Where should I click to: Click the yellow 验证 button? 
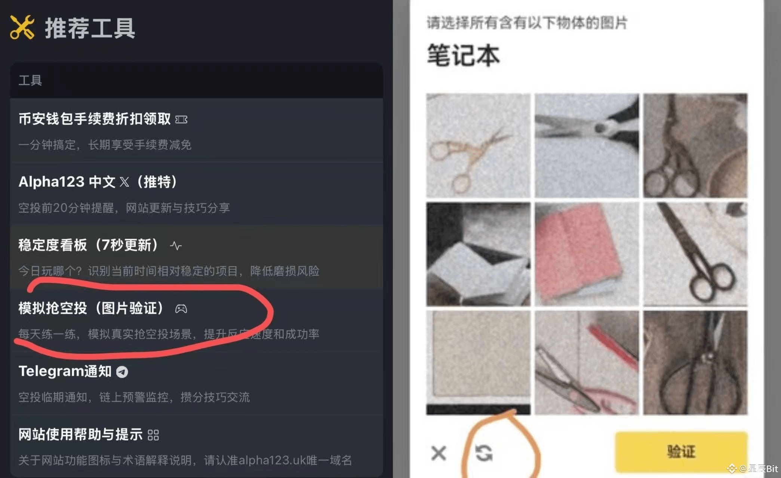(681, 451)
